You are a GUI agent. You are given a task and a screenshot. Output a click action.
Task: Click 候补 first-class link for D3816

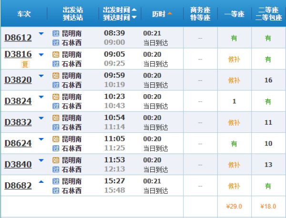tap(234, 59)
